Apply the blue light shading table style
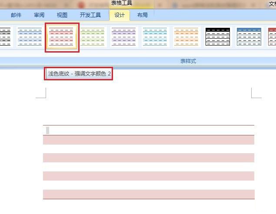 [x=30, y=37]
